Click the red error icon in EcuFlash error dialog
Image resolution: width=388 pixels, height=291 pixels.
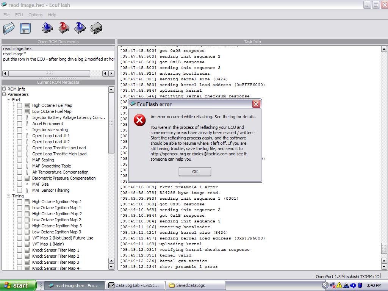pyautogui.click(x=139, y=120)
